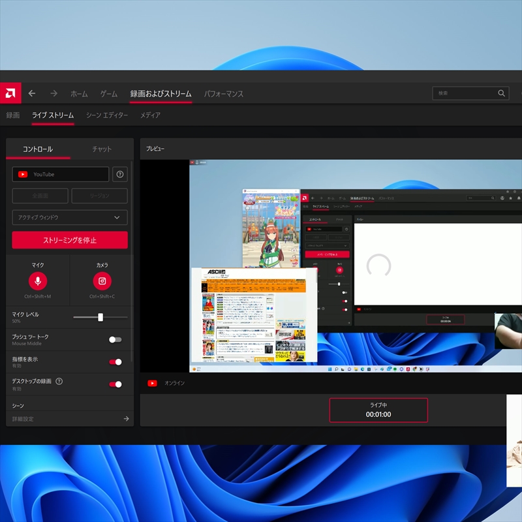Screen dimensions: 522x522
Task: Click the search magnifier icon
Action: pyautogui.click(x=501, y=93)
